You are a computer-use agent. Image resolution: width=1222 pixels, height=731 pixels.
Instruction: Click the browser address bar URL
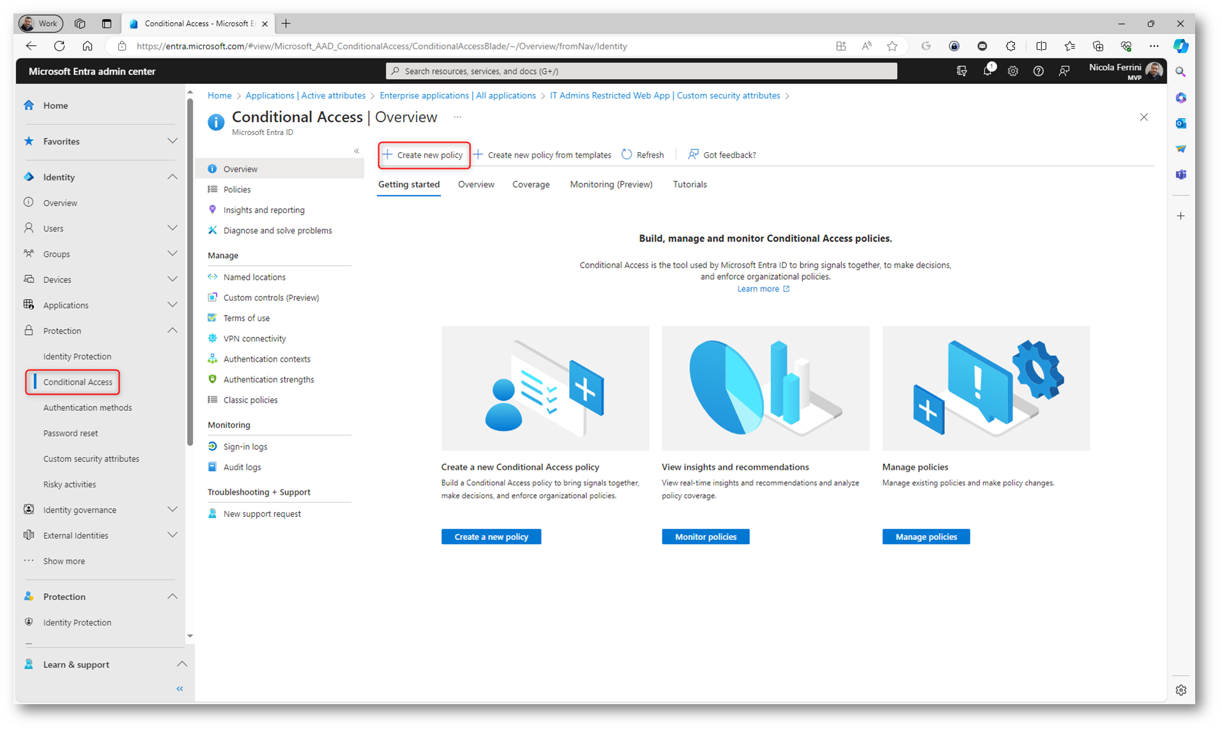click(x=382, y=46)
